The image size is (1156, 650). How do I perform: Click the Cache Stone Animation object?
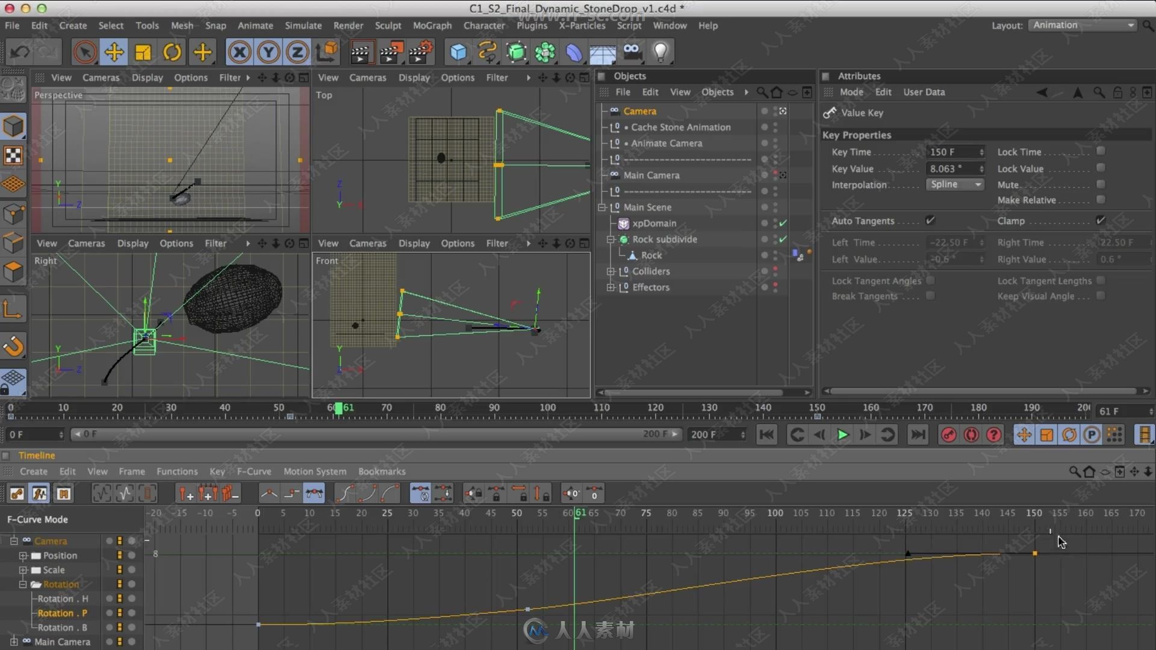(681, 127)
